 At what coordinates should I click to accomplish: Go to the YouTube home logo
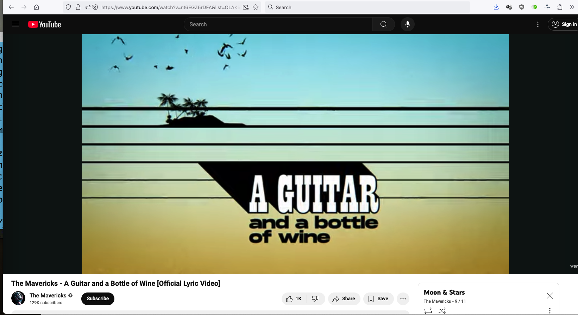point(45,24)
